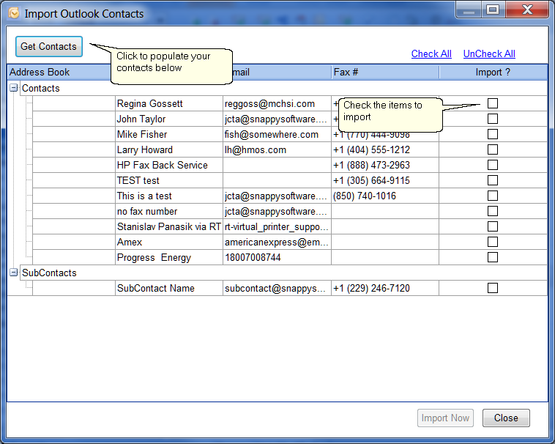Collapse the Contacts tree group
The image size is (555, 444).
pyautogui.click(x=14, y=88)
